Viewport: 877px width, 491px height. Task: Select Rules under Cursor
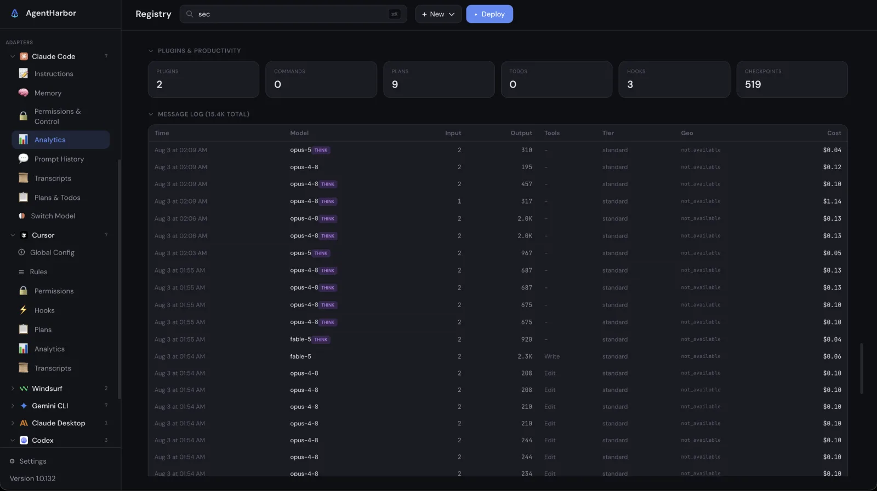(x=38, y=272)
